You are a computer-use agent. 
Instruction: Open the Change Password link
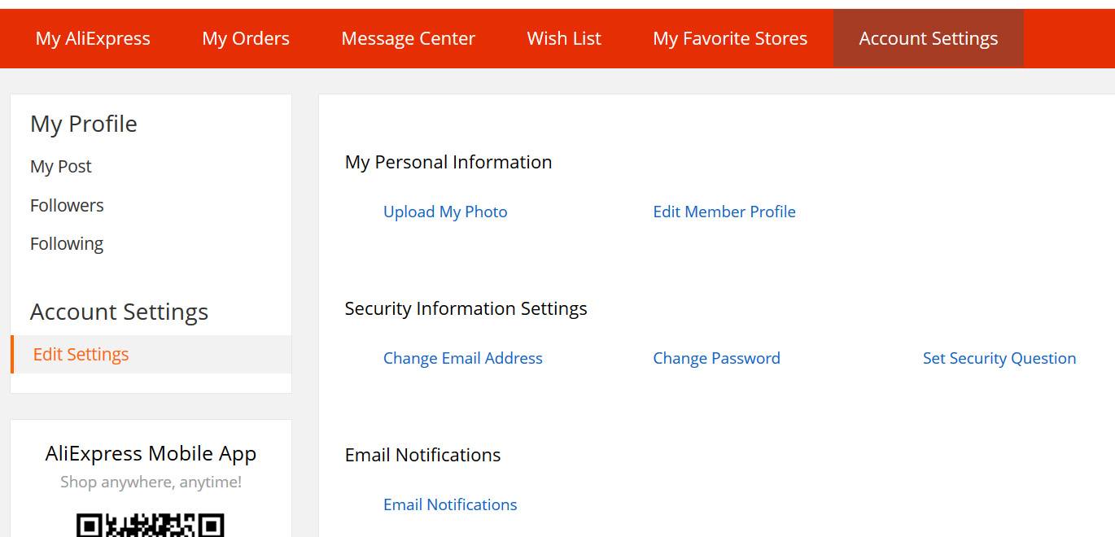(x=716, y=358)
